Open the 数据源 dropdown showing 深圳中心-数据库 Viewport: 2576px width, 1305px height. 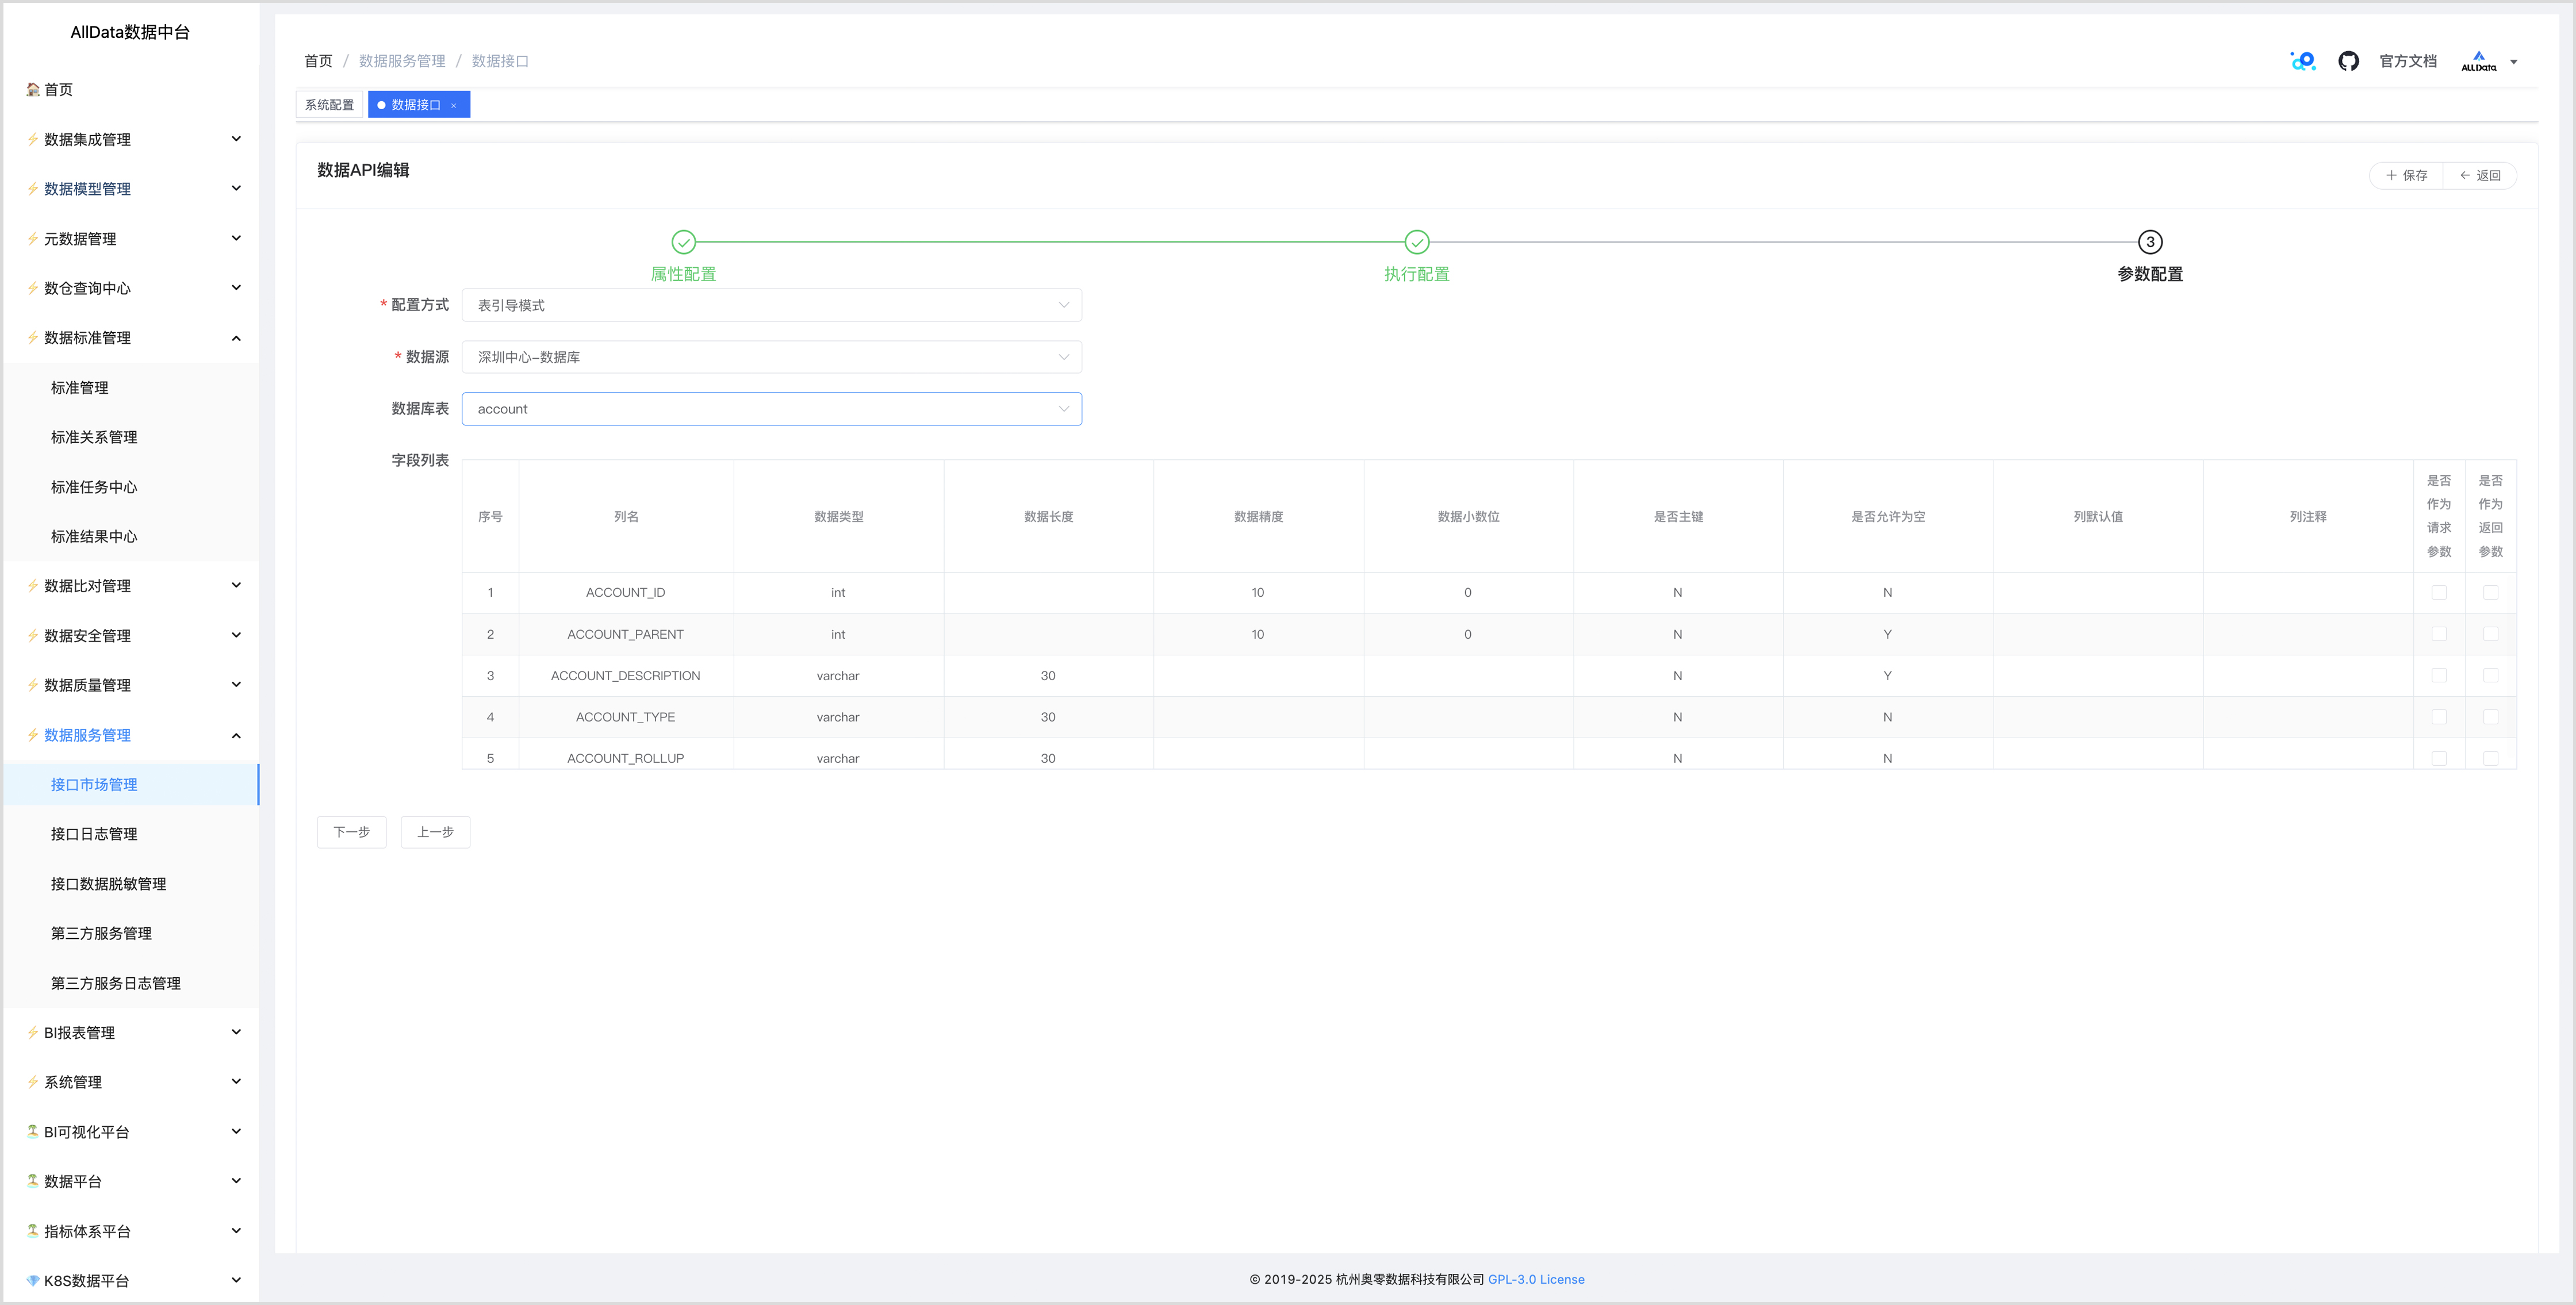tap(771, 357)
